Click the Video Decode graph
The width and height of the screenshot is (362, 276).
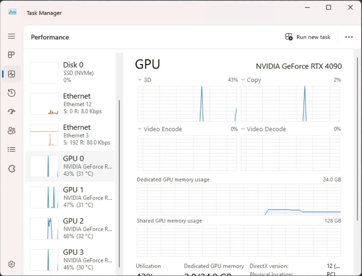290,153
